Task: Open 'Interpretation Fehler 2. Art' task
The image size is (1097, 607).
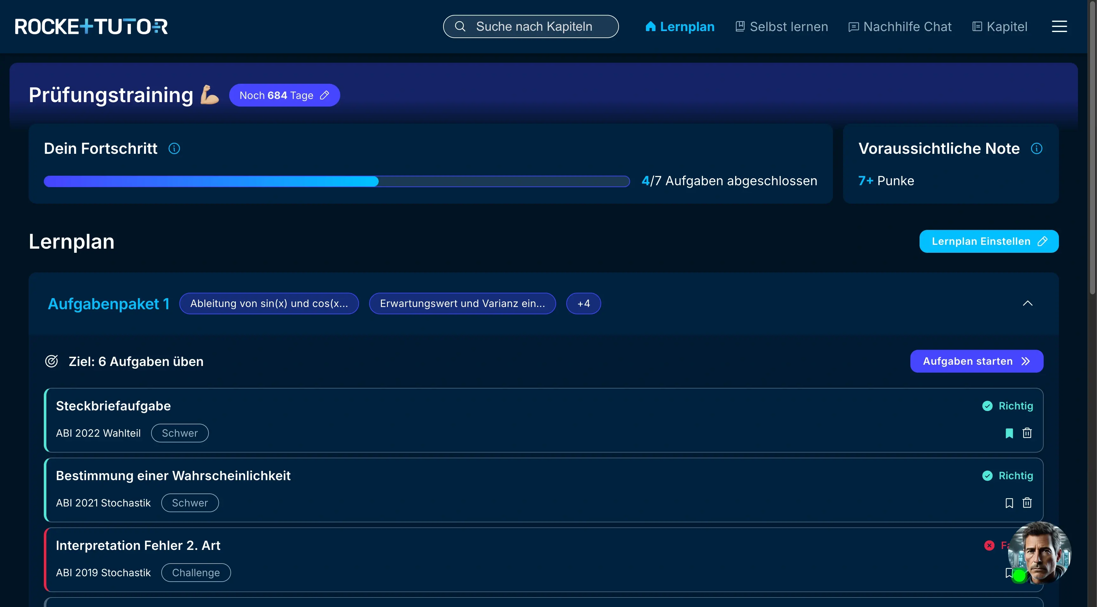Action: (543, 559)
